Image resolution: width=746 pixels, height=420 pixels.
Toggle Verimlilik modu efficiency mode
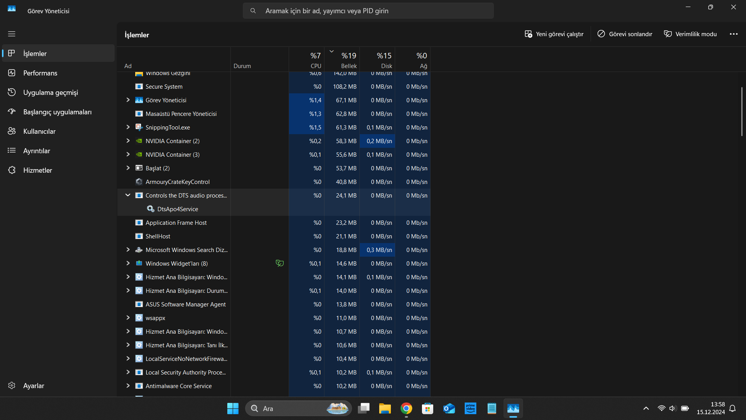(x=690, y=34)
